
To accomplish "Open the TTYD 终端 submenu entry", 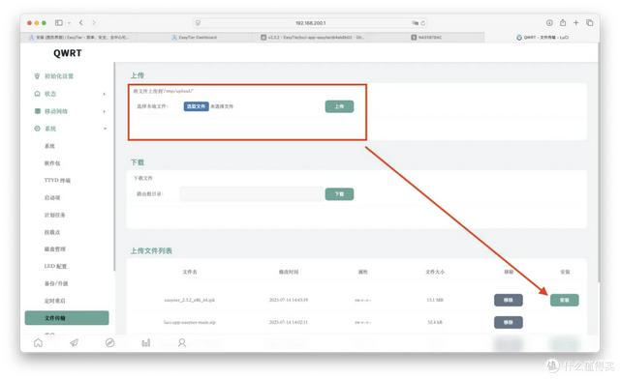I will tap(57, 181).
